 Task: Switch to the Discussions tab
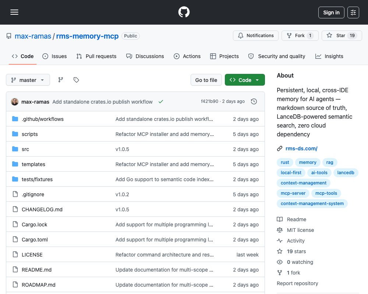point(145,56)
